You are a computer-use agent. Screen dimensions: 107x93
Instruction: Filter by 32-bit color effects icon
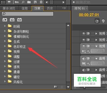pyautogui.click(x=12, y=20)
